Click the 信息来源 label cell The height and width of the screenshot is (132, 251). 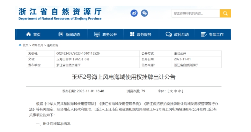[156, 65]
